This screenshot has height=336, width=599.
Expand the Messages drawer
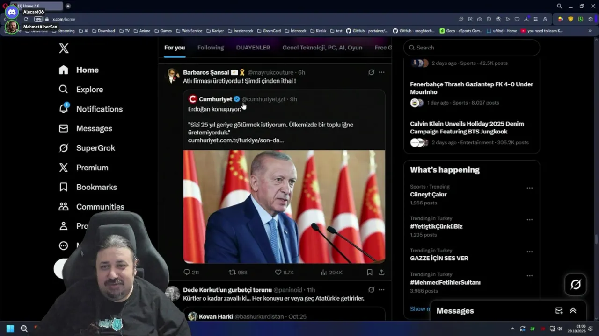[573, 311]
